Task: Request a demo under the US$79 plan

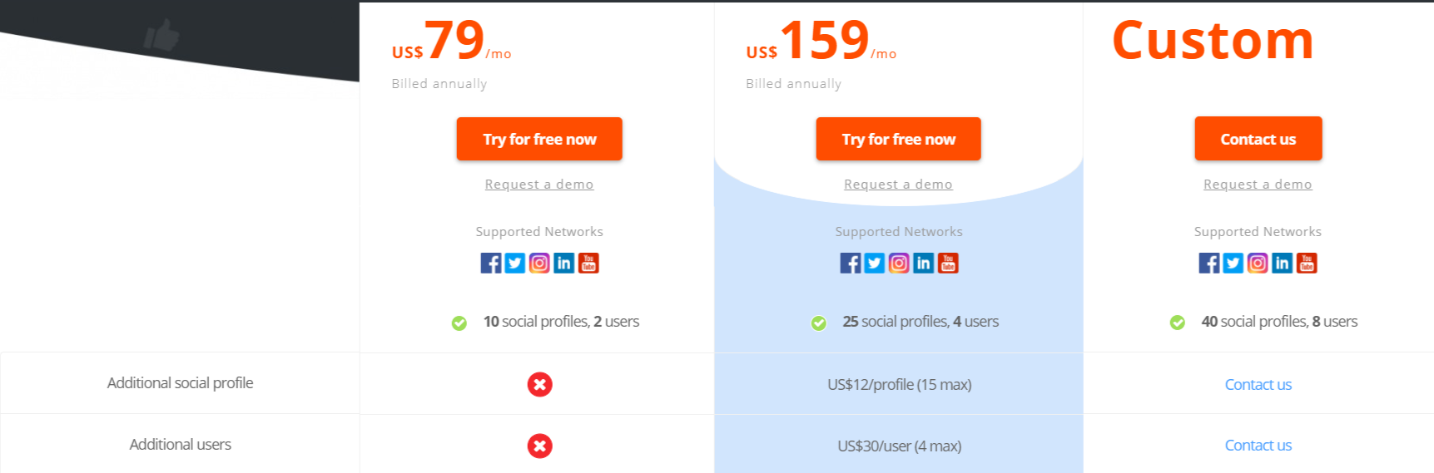Action: pos(539,185)
